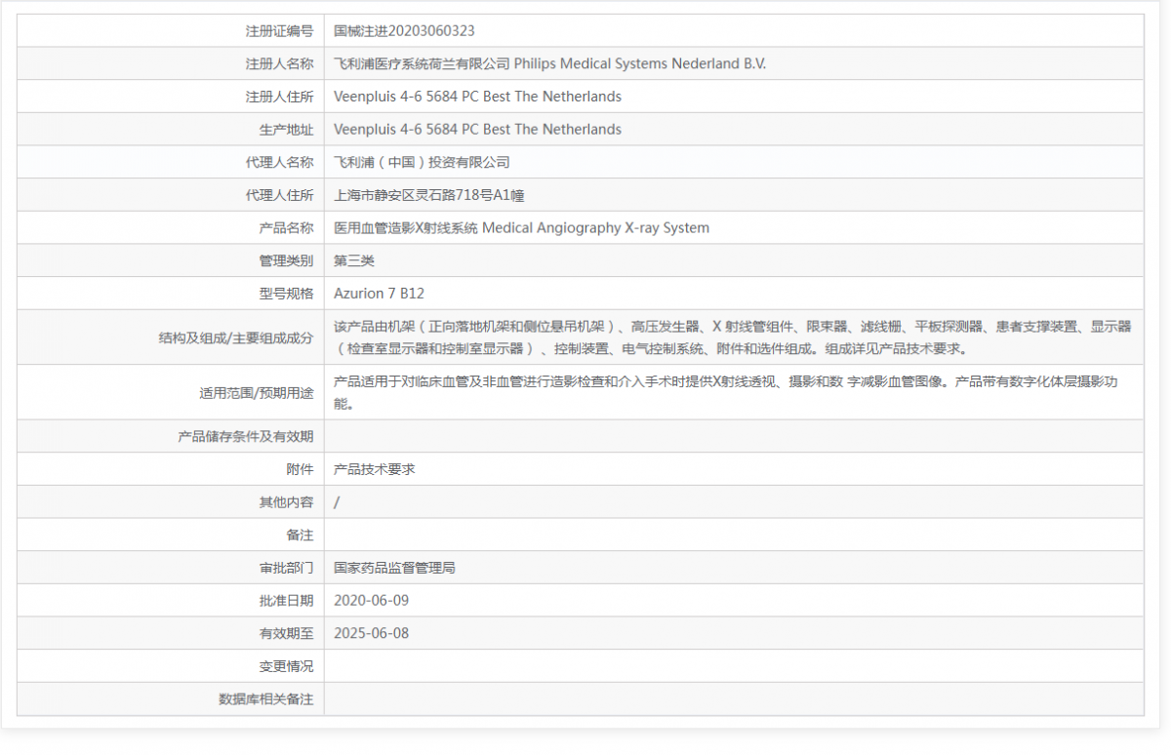1171x755 pixels.
Task: Click the 型号规格 label
Action: tap(286, 294)
